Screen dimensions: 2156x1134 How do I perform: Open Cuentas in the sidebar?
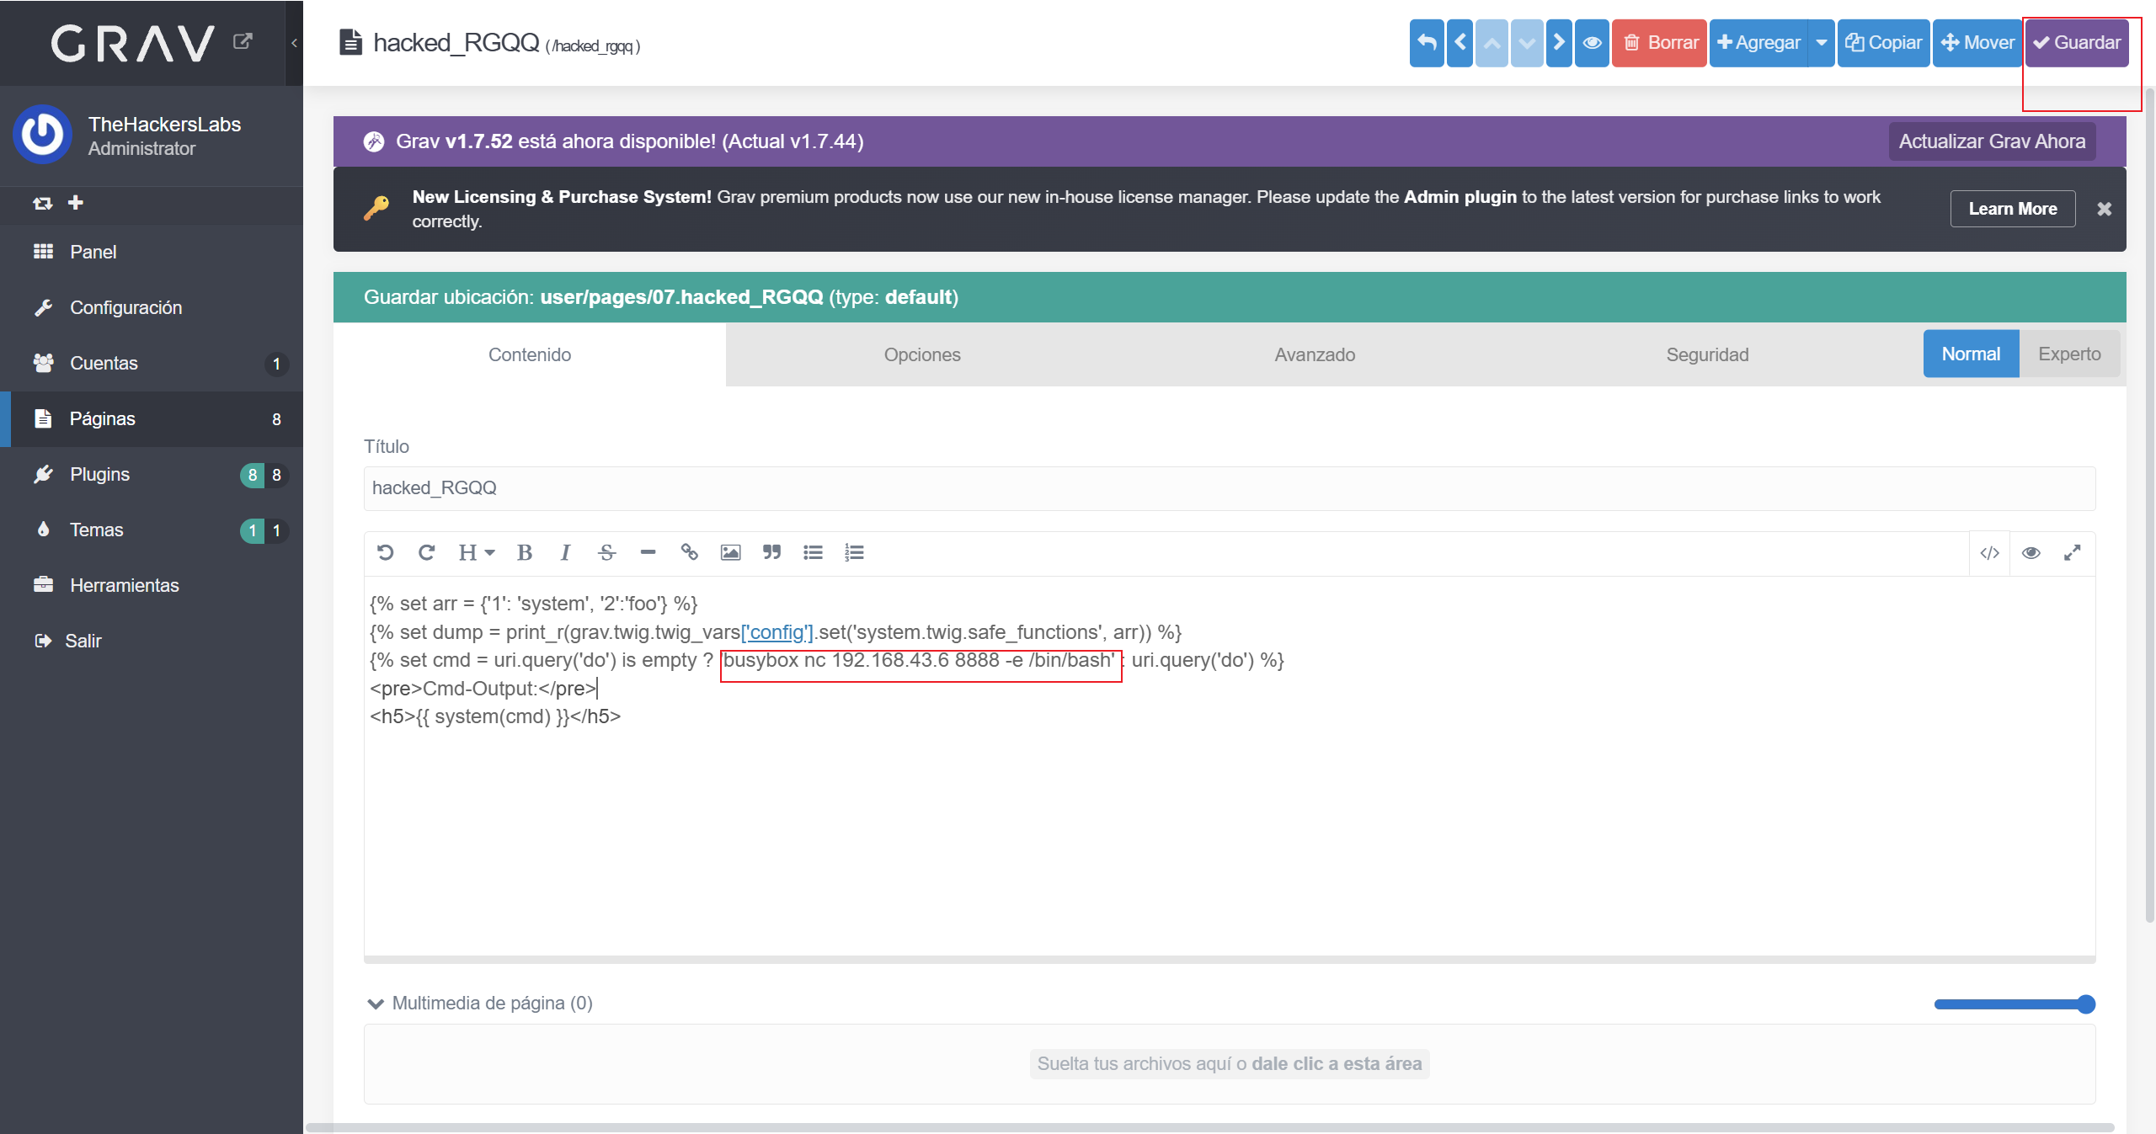pos(152,363)
